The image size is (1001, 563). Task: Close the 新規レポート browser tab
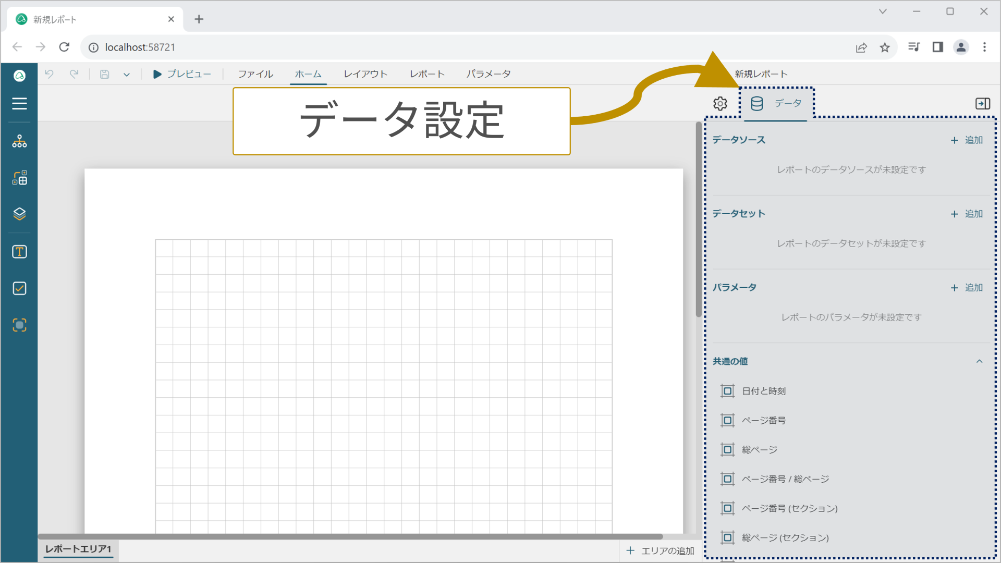pos(171,19)
